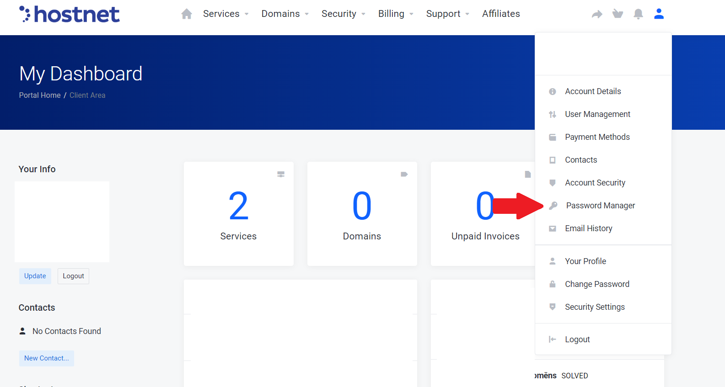Expand the Services dropdown menu
The width and height of the screenshot is (725, 387).
click(226, 14)
